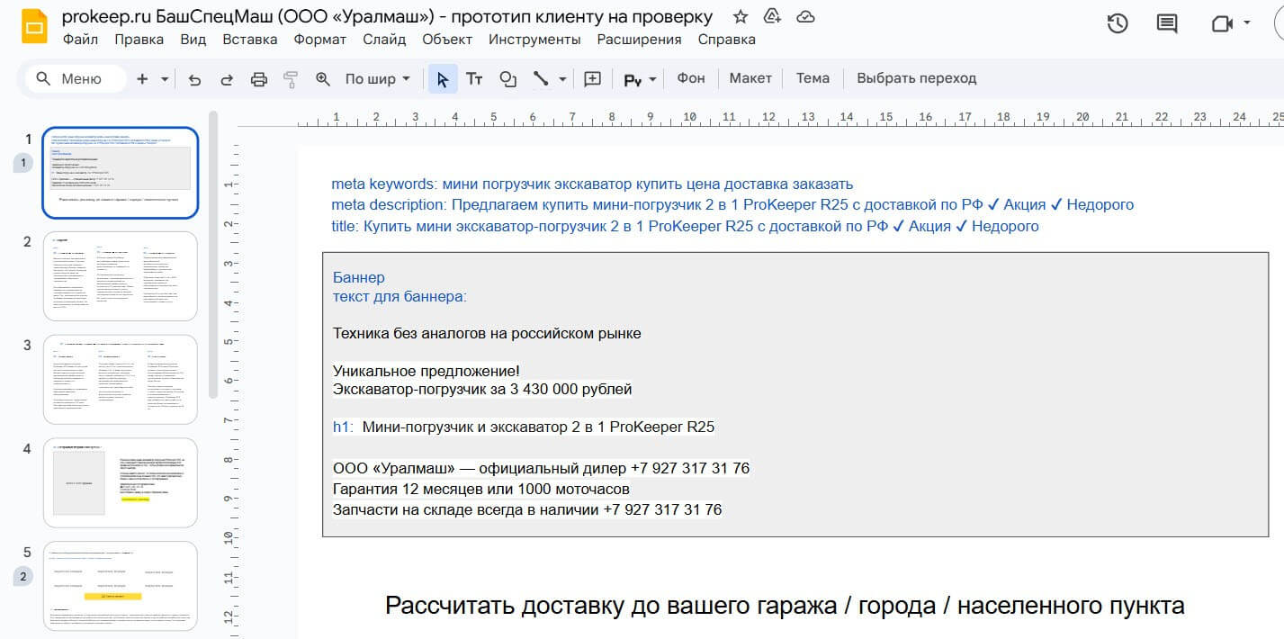The image size is (1284, 639).
Task: Open the Вид menu
Action: [193, 40]
